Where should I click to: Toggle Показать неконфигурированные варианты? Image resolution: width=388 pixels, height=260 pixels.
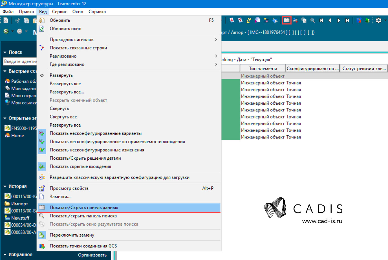tap(129, 133)
